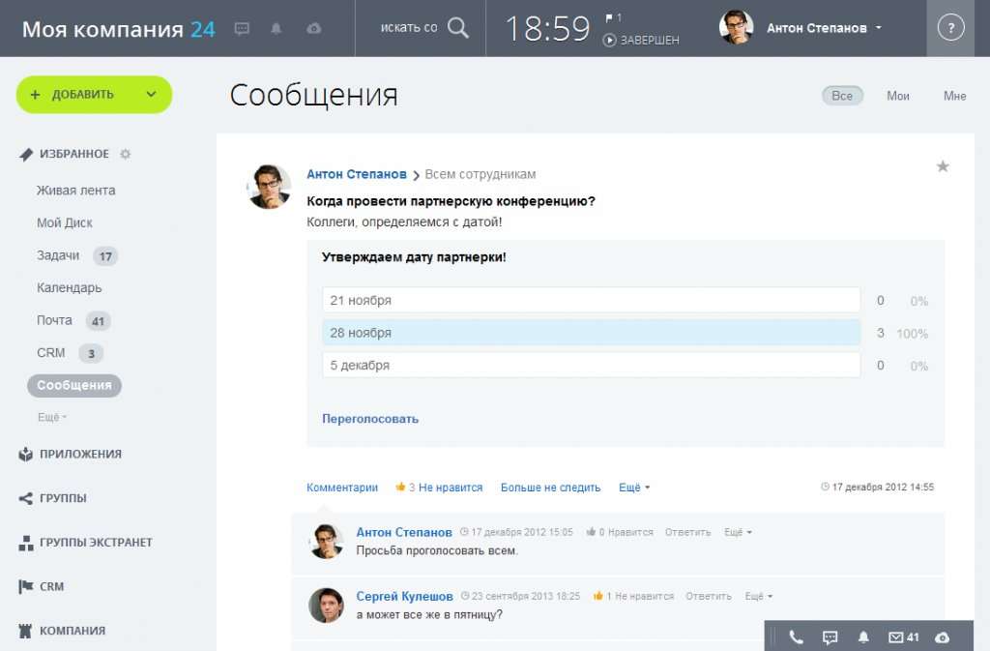Click the work day status play icon
990x651 pixels.
click(609, 41)
